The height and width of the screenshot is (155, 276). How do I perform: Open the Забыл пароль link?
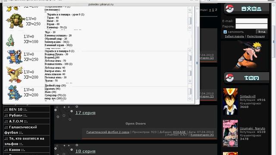pos(234,36)
